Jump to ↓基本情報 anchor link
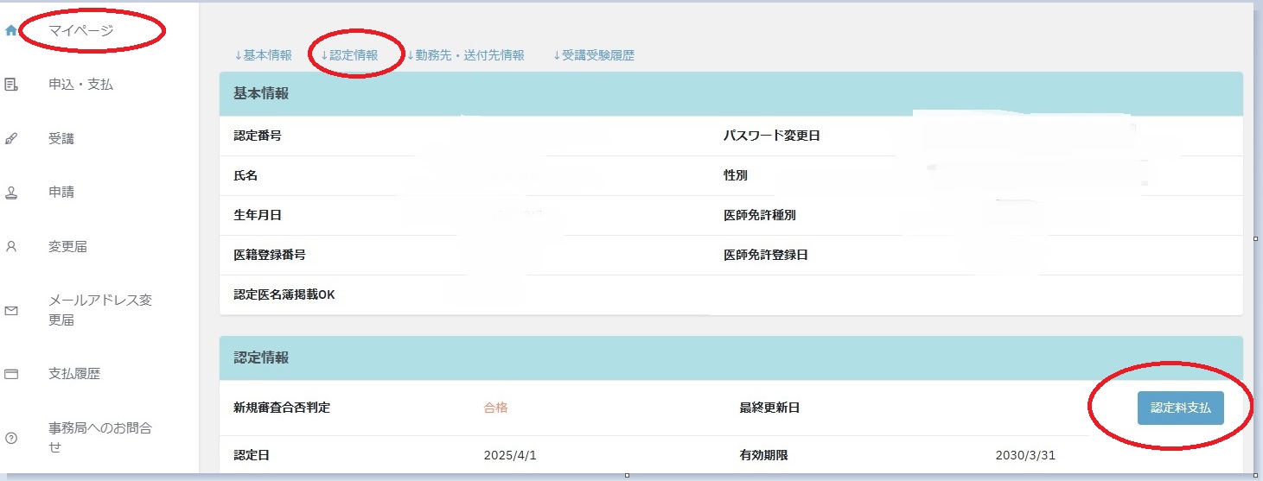Image resolution: width=1263 pixels, height=481 pixels. [x=263, y=55]
